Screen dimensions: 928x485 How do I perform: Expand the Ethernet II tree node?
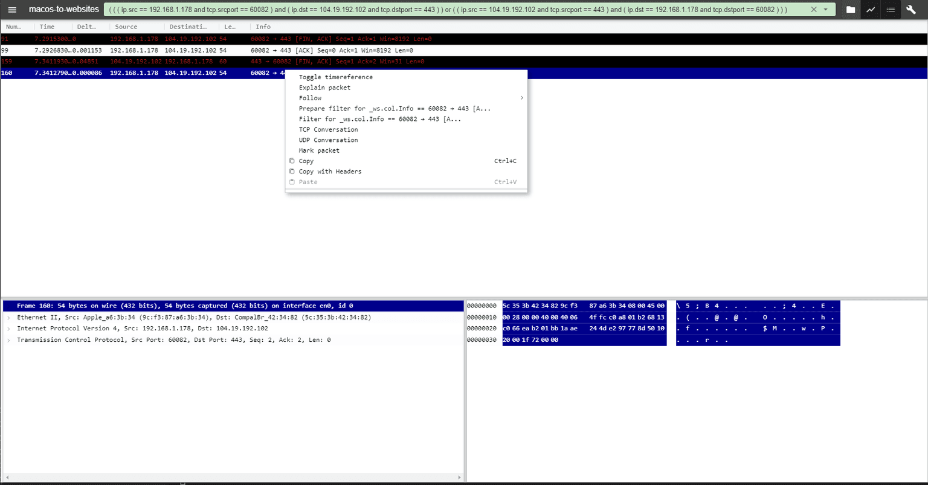(8, 317)
